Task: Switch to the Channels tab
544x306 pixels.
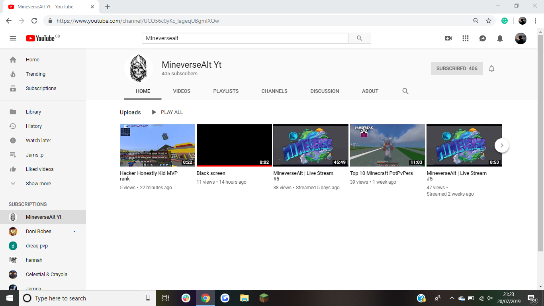Action: click(274, 91)
